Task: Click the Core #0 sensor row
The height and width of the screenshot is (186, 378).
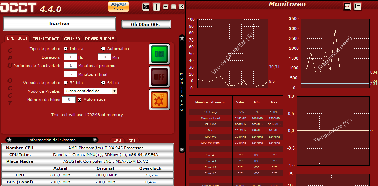Action: (236, 155)
